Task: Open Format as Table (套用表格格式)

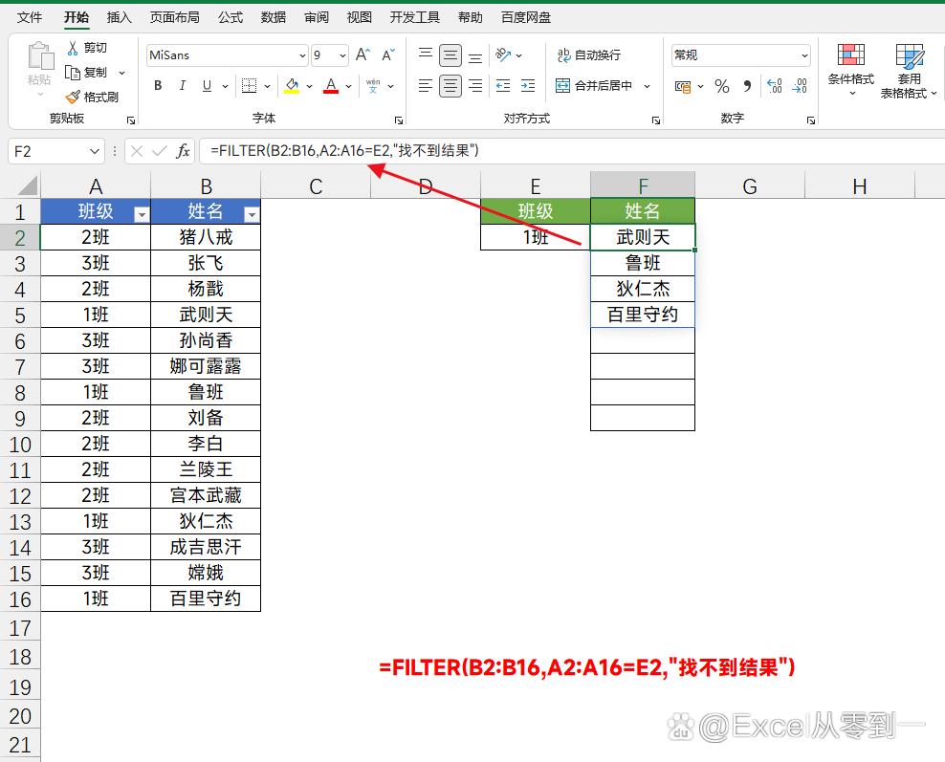Action: (x=909, y=70)
